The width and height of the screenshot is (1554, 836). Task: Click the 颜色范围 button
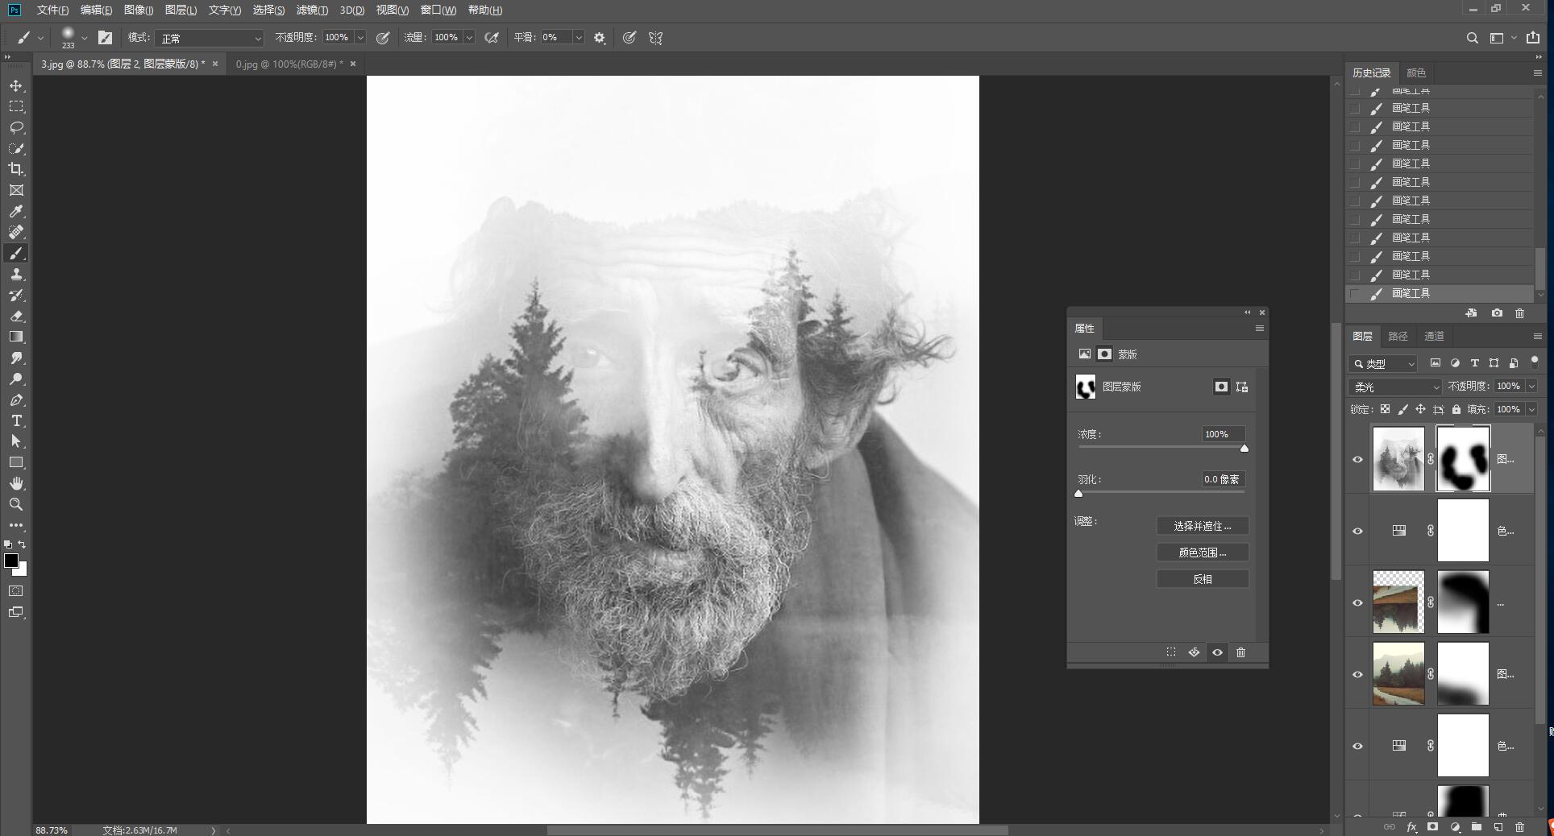click(x=1203, y=553)
